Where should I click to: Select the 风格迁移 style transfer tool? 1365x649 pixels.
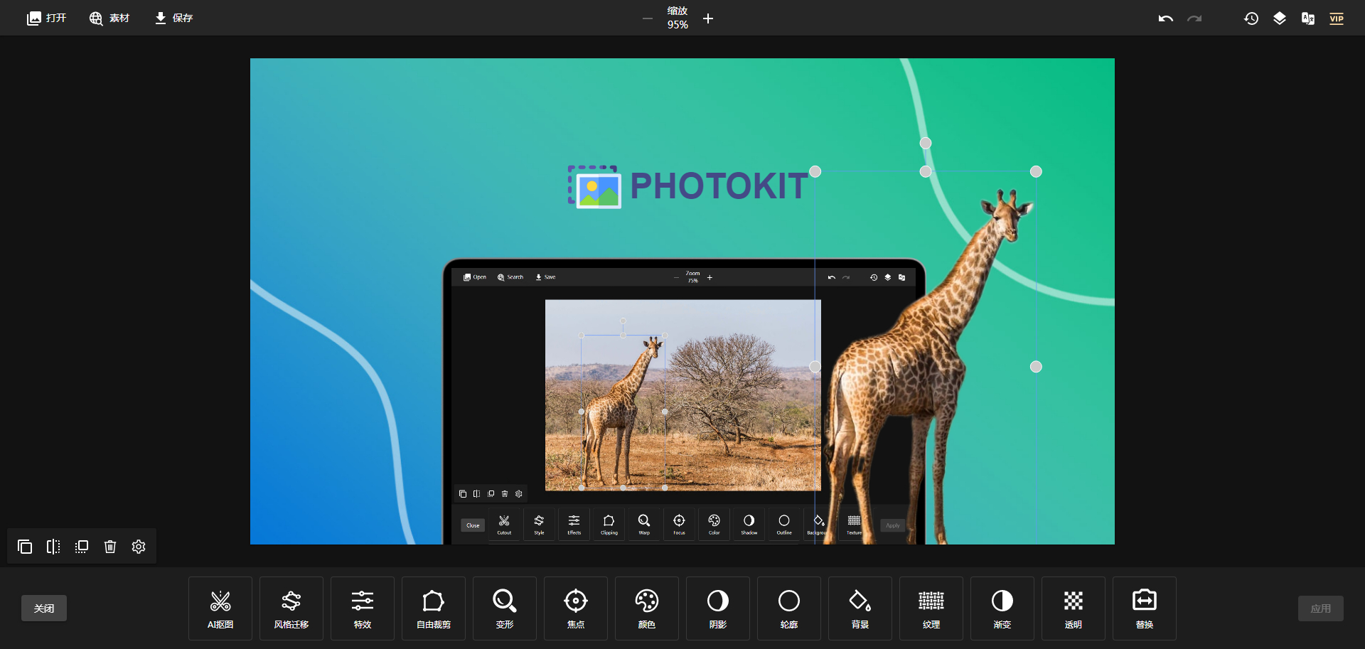click(291, 608)
